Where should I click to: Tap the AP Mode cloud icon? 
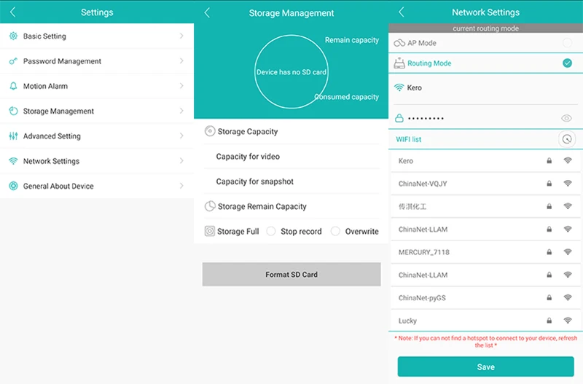(x=399, y=43)
